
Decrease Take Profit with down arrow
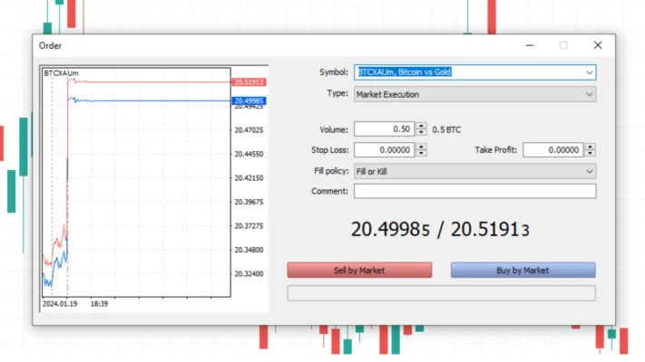click(x=591, y=154)
